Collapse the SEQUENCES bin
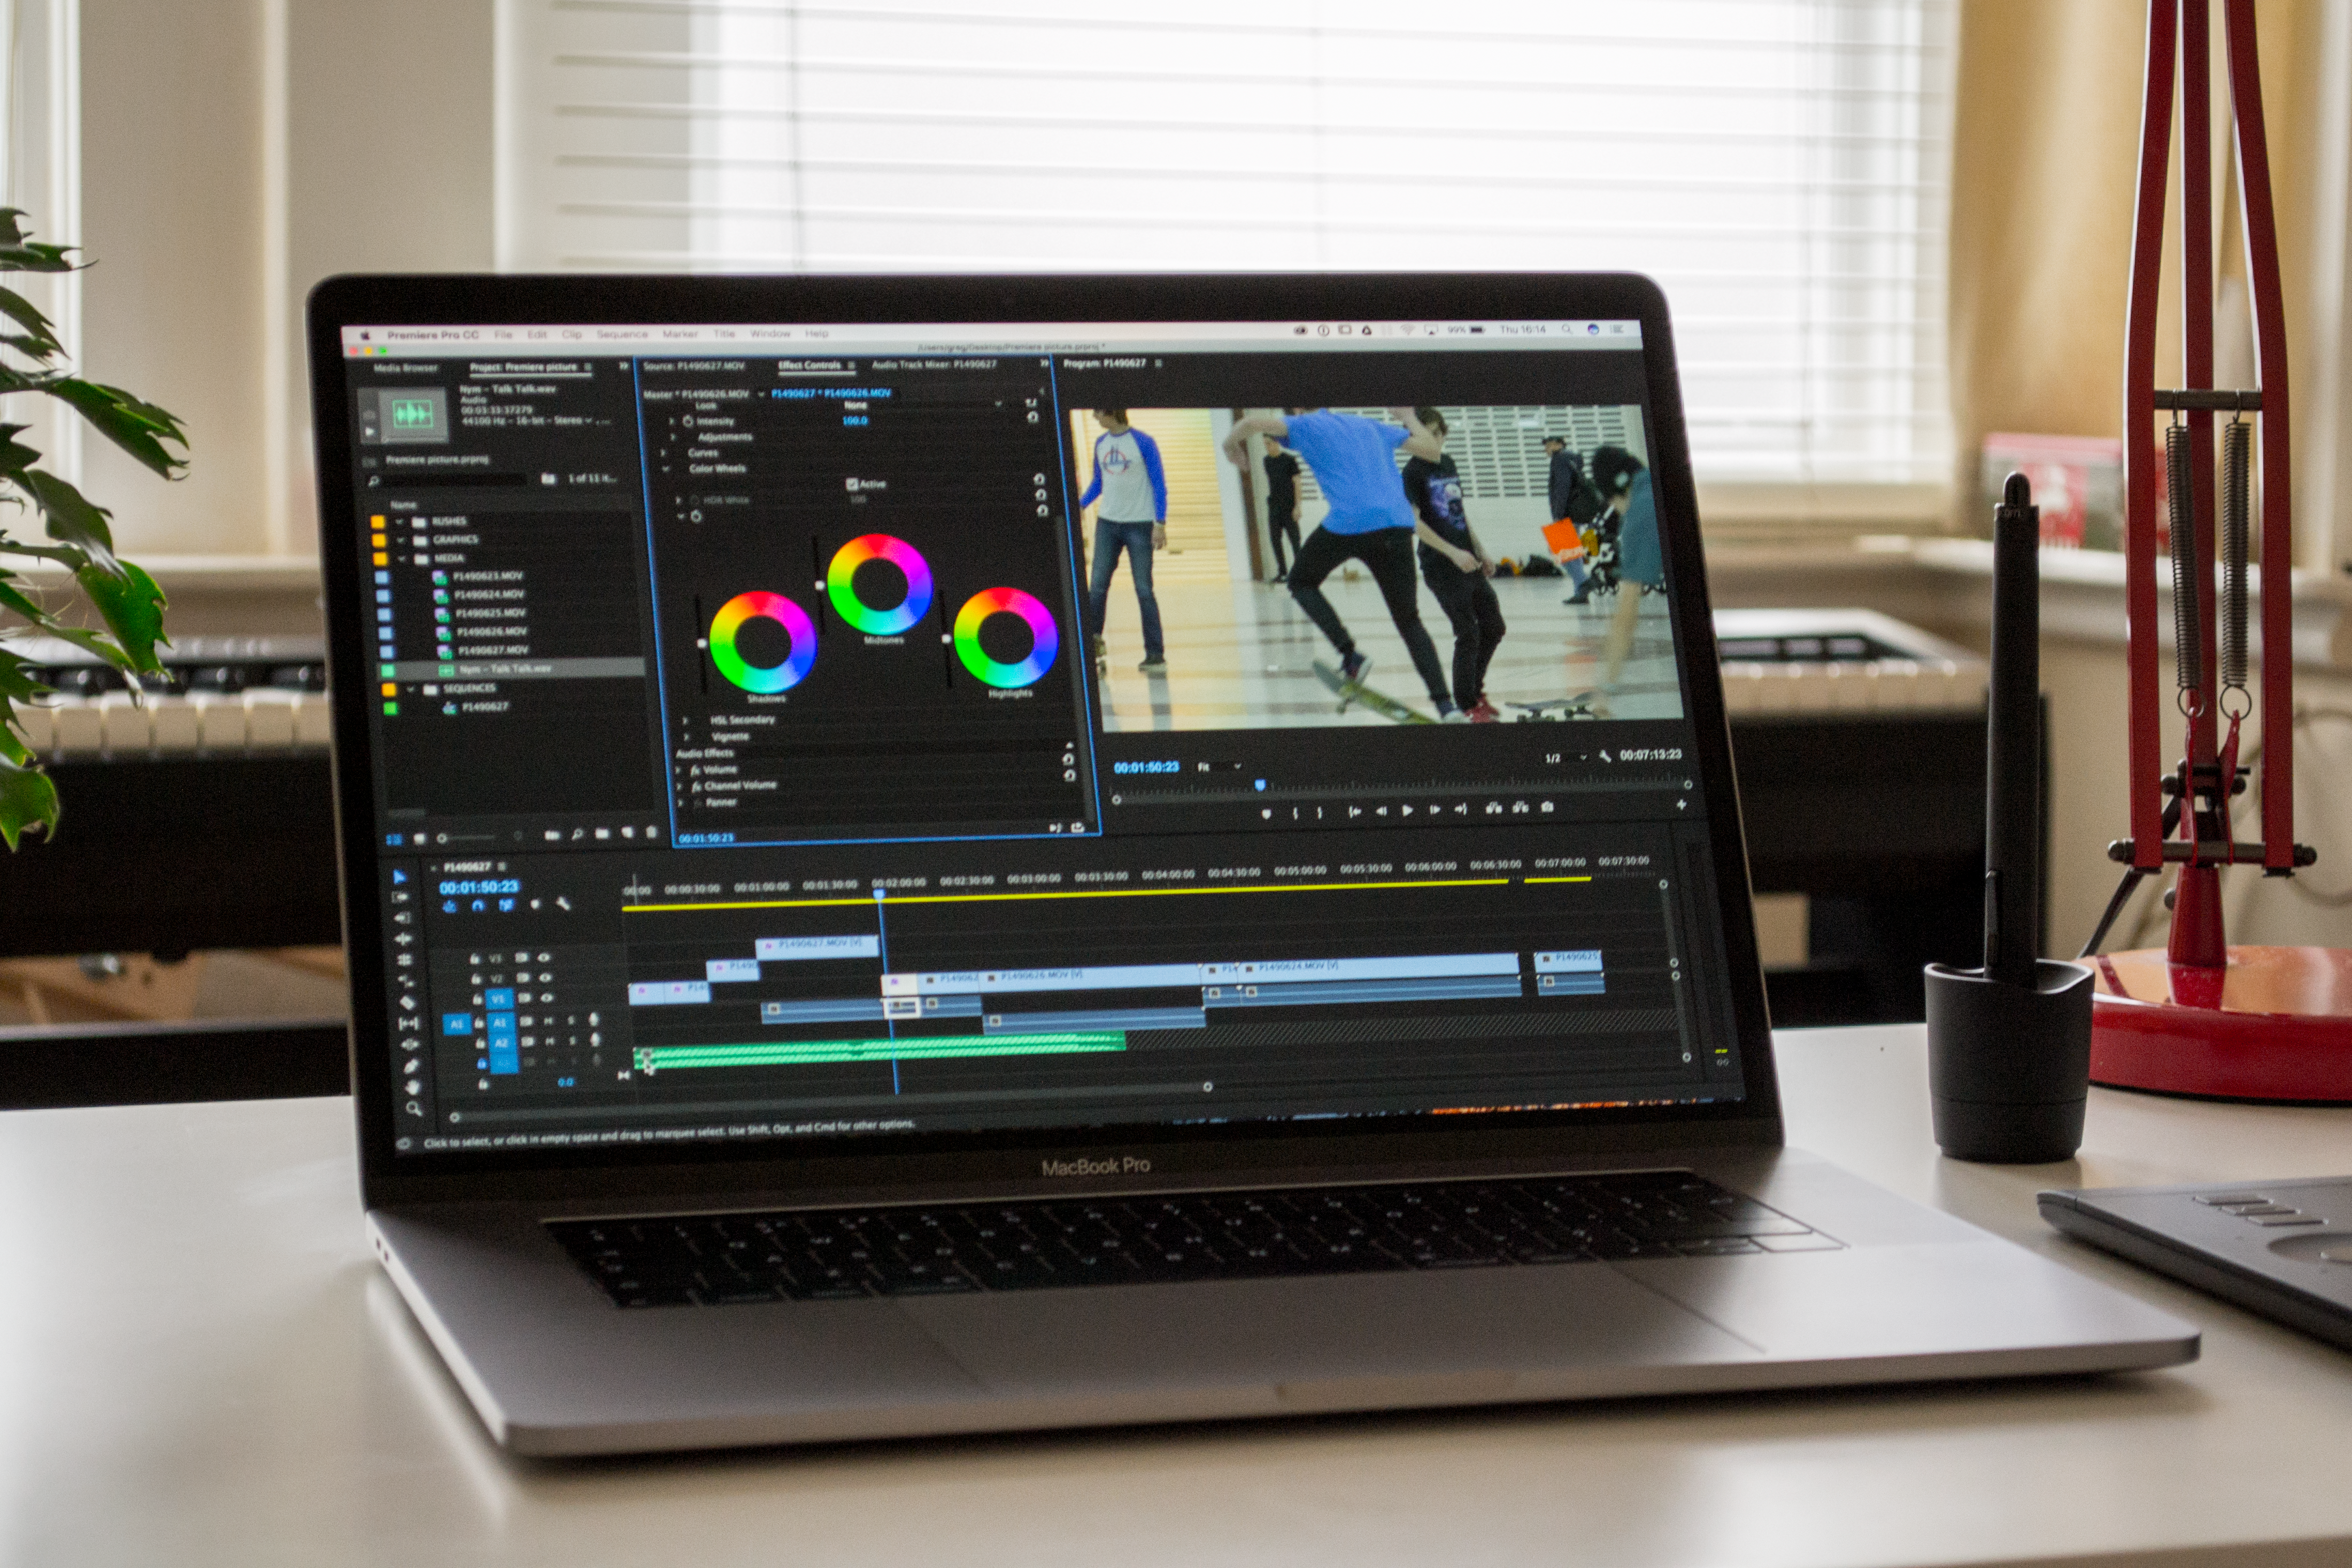The image size is (2352, 1568). pyautogui.click(x=411, y=689)
